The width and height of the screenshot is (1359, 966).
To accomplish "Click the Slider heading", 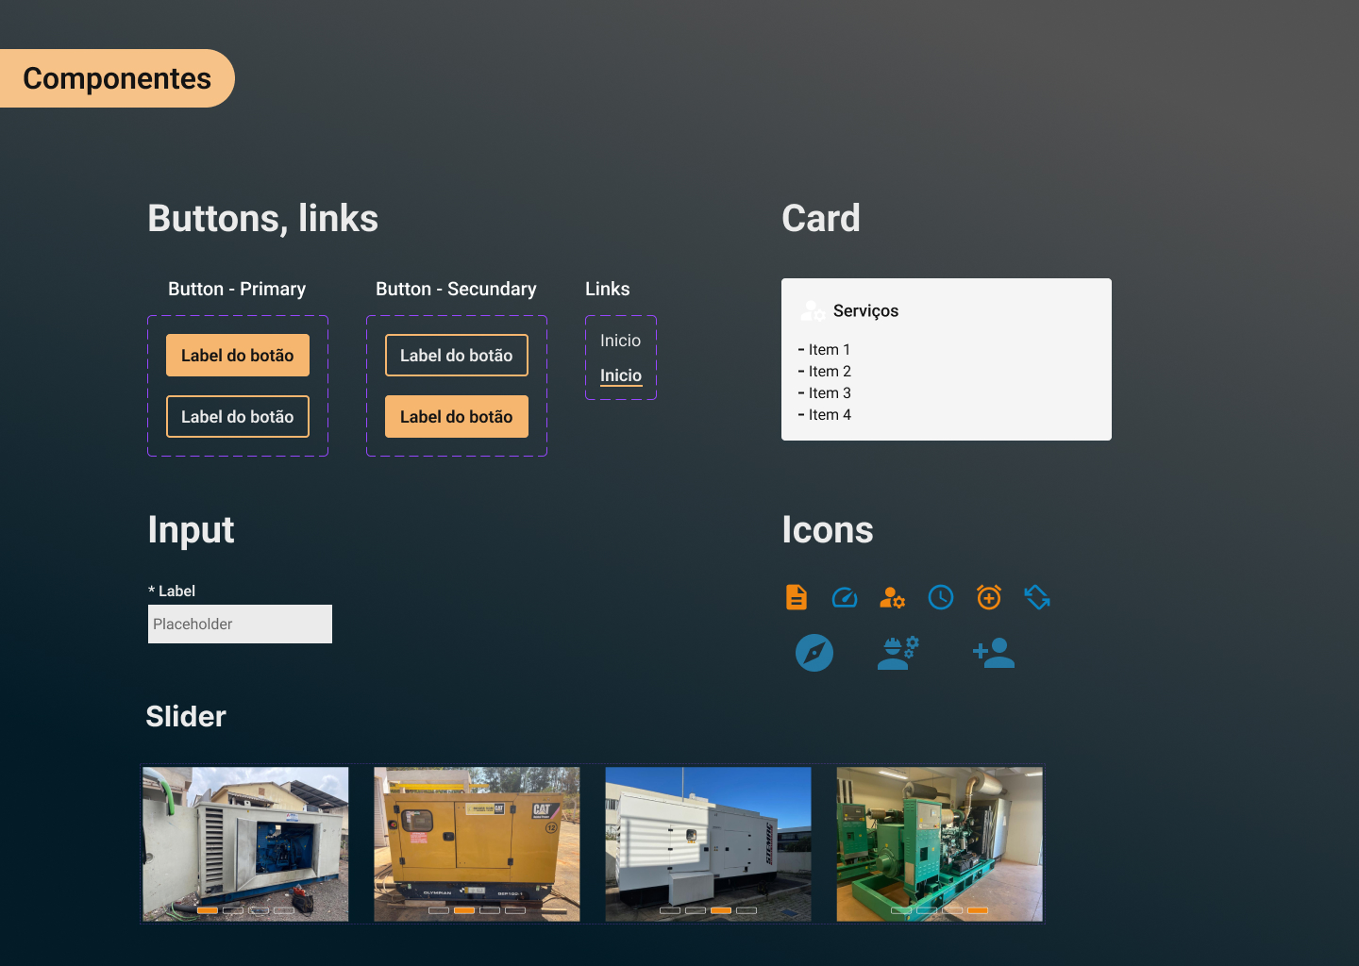I will pyautogui.click(x=186, y=717).
